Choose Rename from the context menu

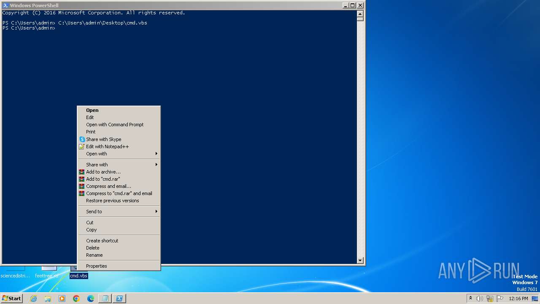[119, 255]
